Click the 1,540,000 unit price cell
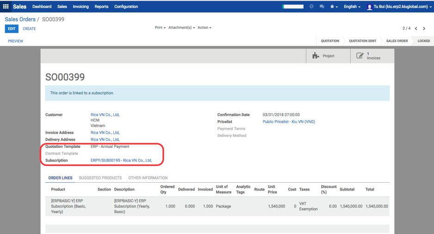 tap(276, 206)
